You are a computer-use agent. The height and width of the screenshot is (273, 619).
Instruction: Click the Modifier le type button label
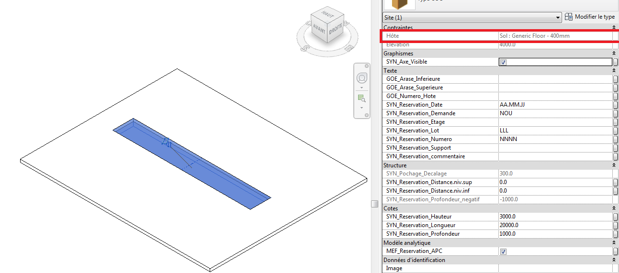pos(595,17)
